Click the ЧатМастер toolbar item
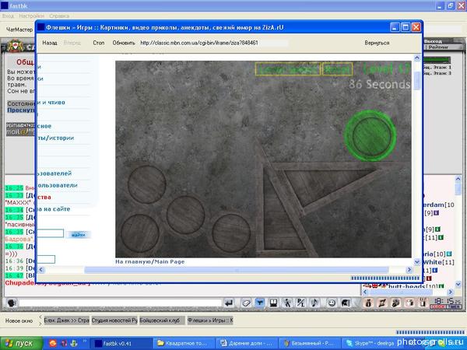The image size is (467, 350). point(19,30)
